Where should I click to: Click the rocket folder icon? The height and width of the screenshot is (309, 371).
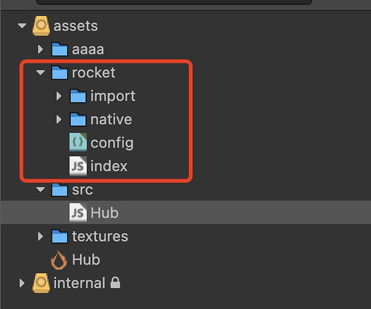click(x=59, y=73)
